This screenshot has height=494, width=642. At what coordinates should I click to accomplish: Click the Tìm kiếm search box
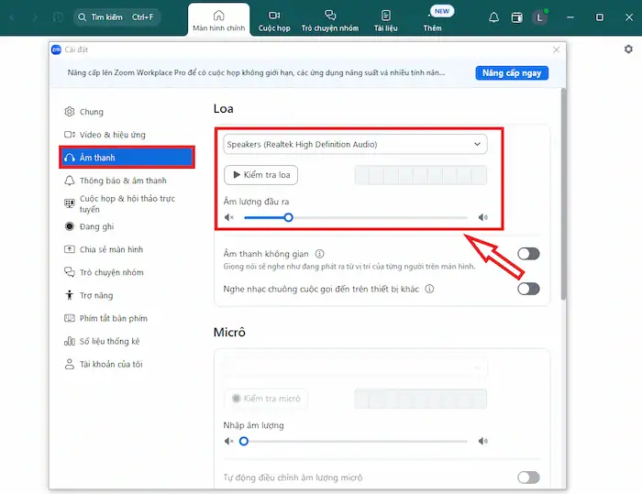117,17
